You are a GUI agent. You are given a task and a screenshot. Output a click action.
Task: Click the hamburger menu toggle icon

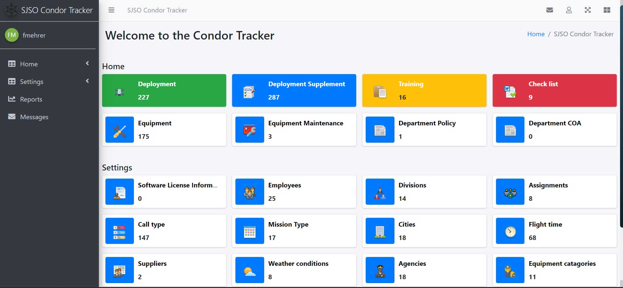(111, 10)
